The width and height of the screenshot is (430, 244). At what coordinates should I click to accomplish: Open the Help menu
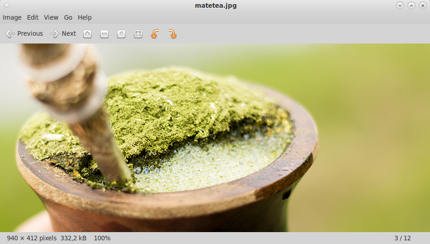click(x=85, y=17)
